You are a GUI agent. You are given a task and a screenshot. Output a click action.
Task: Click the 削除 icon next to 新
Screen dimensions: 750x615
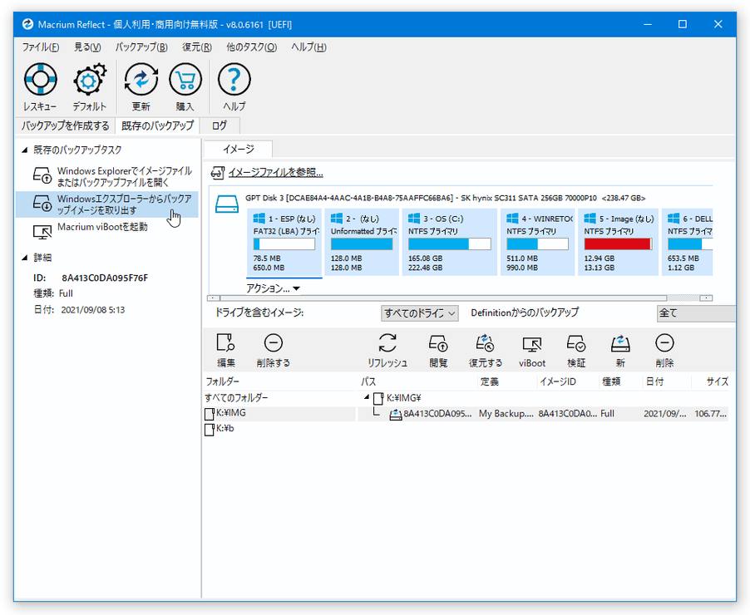[665, 343]
